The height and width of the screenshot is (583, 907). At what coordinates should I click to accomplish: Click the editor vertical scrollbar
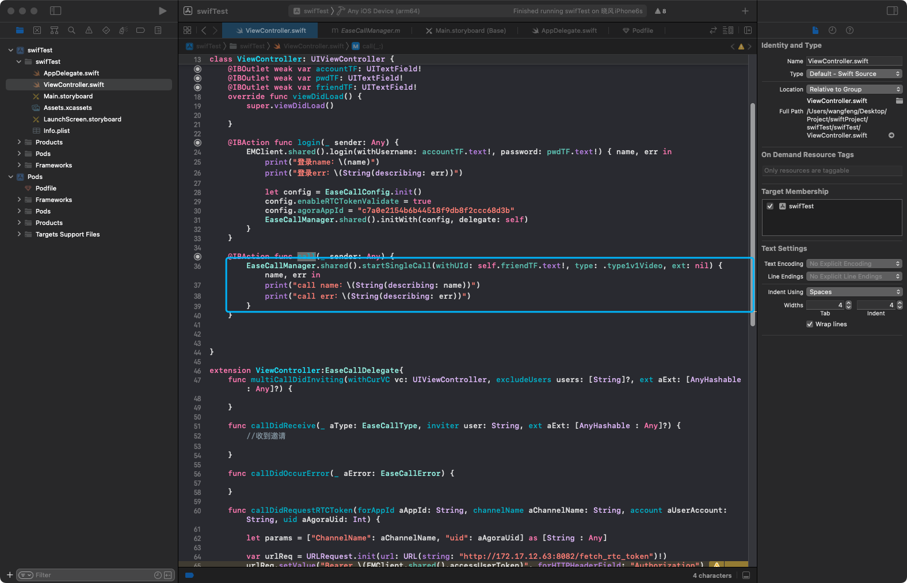(x=752, y=214)
